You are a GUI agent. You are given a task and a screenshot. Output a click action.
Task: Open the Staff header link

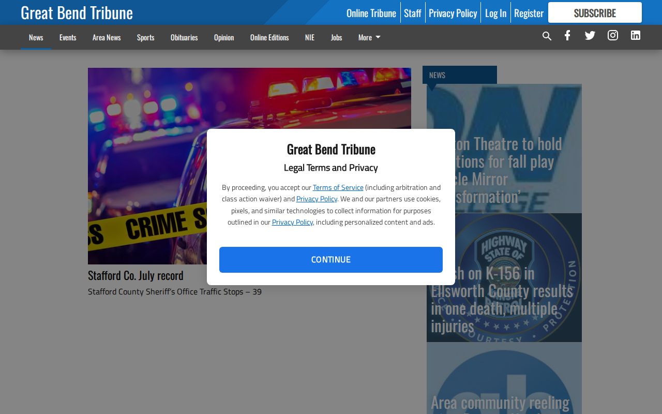tap(413, 13)
